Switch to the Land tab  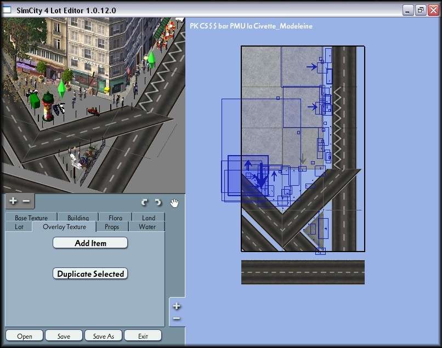[149, 218]
